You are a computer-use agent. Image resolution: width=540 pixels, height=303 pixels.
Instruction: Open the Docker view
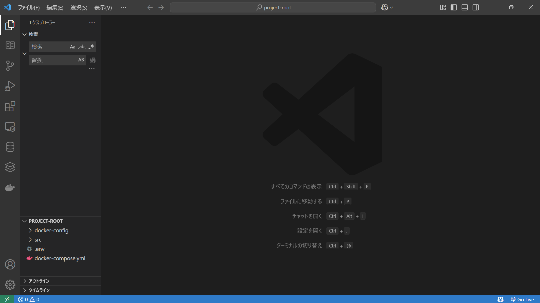coord(10,187)
